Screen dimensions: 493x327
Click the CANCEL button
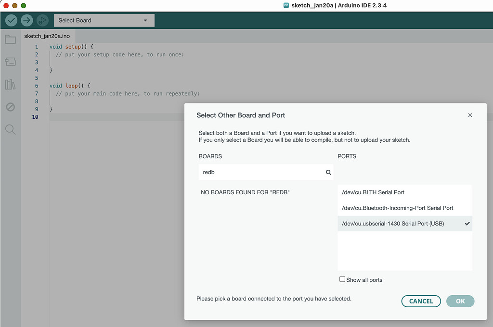(x=421, y=301)
